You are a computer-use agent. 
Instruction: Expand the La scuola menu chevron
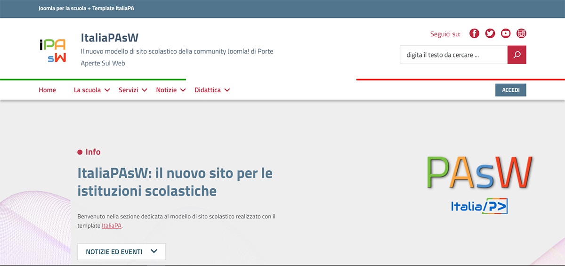(107, 90)
